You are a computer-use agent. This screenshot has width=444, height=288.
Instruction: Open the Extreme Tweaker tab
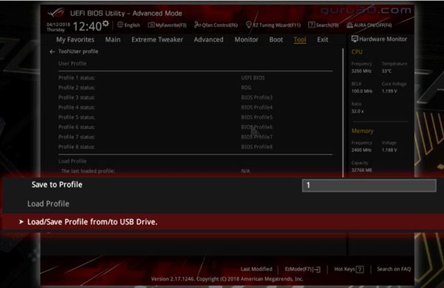click(157, 39)
